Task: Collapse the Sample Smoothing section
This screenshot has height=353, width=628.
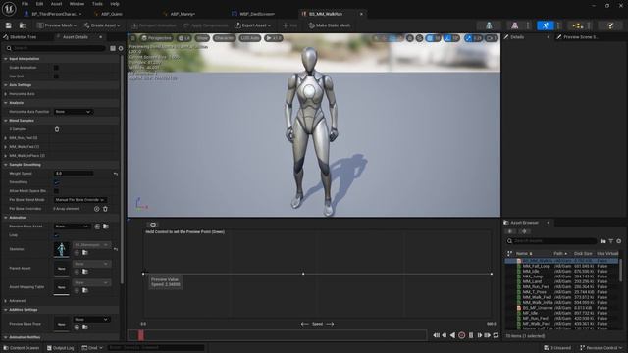Action: coord(6,165)
